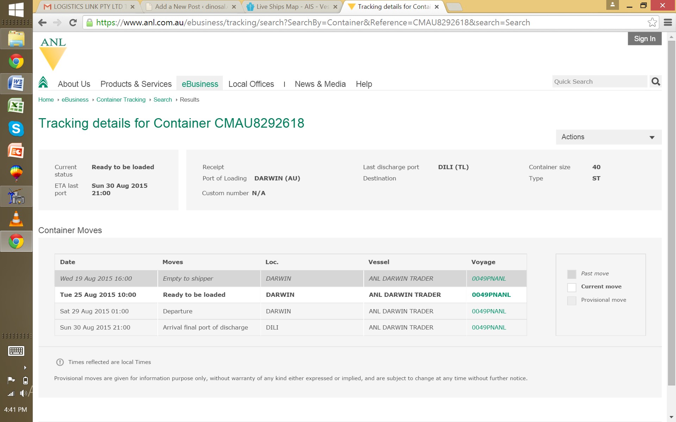Close the Tracking details tab

pyautogui.click(x=437, y=7)
